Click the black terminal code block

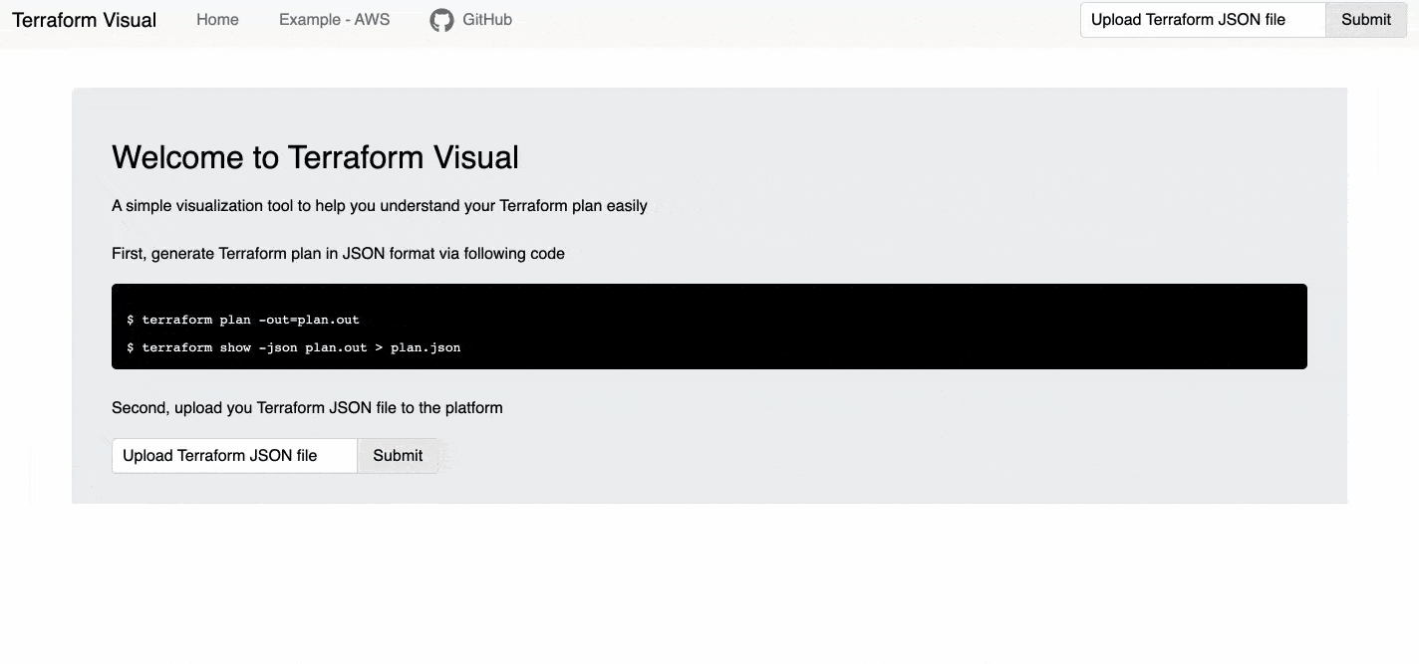pos(709,327)
